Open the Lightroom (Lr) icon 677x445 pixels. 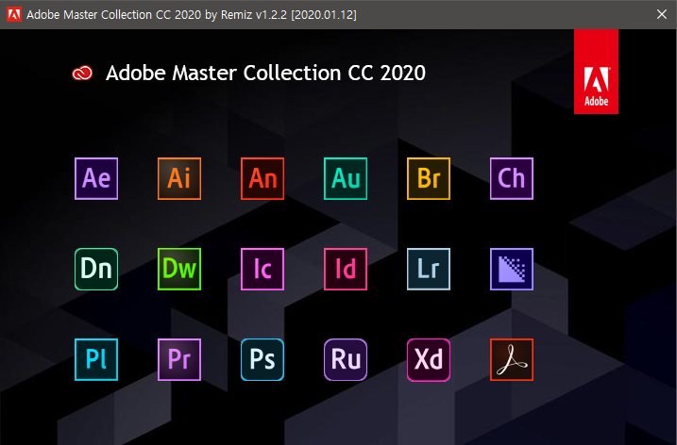click(x=429, y=269)
